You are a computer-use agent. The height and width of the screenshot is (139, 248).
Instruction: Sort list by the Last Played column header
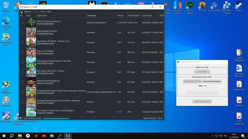[x=150, y=15]
